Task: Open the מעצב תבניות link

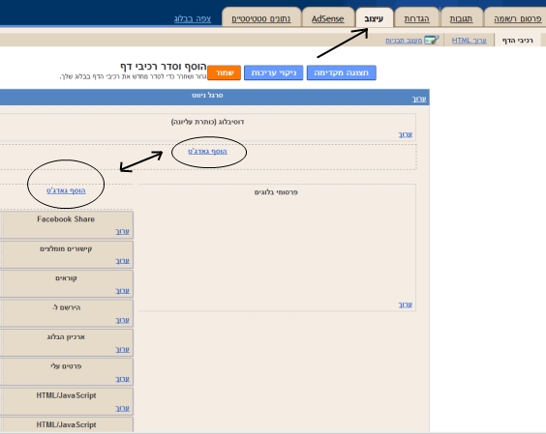Action: coord(404,41)
